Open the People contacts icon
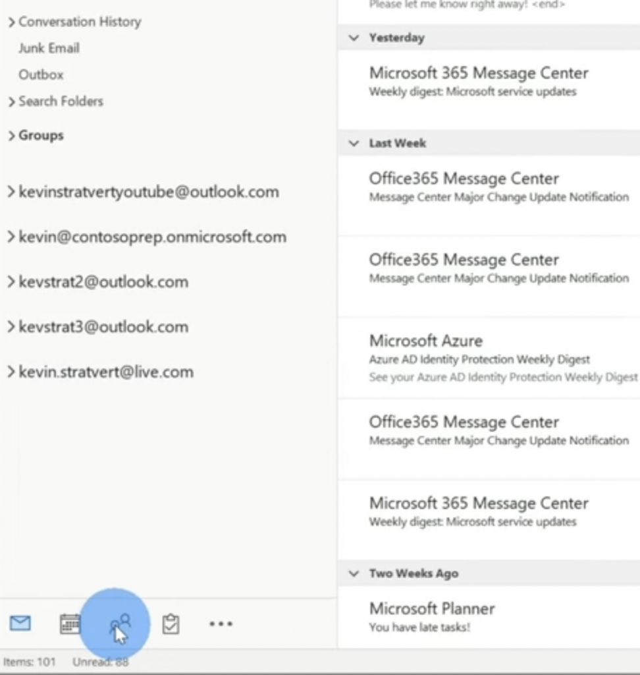640x675 pixels. [120, 625]
